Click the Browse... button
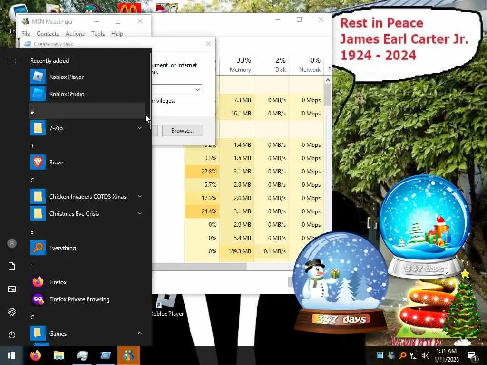This screenshot has height=365, width=487. tap(182, 131)
